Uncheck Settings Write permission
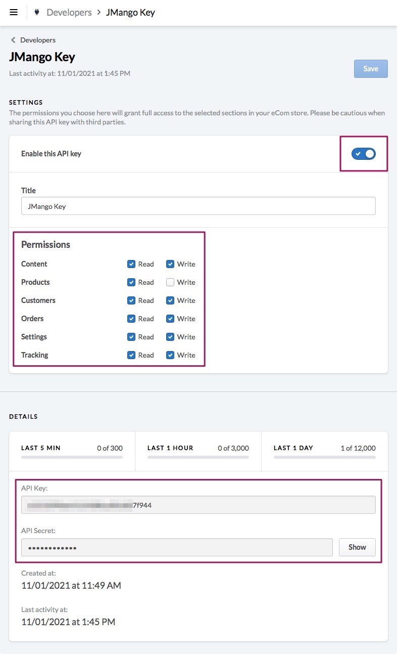 (x=170, y=337)
